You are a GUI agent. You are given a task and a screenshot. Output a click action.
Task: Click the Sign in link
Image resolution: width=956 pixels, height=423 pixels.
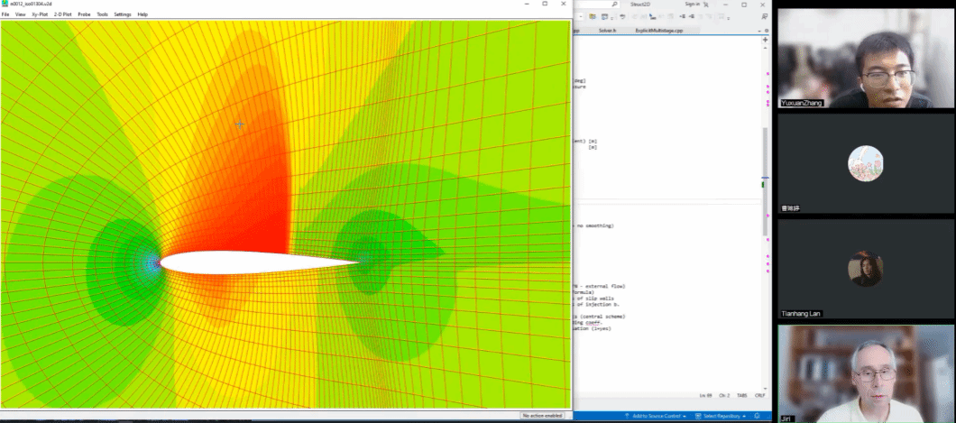tap(692, 5)
